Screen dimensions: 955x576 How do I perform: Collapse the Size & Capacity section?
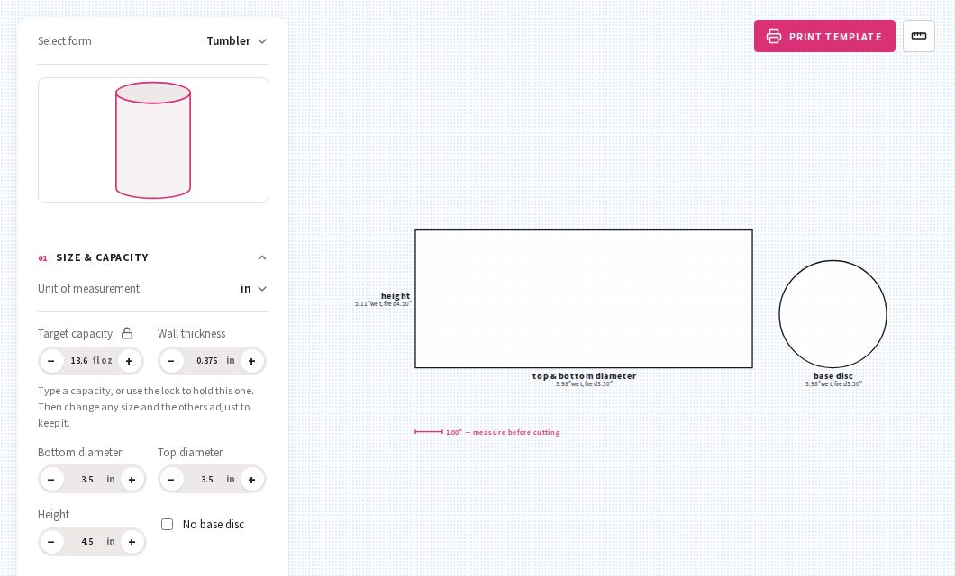click(x=262, y=257)
